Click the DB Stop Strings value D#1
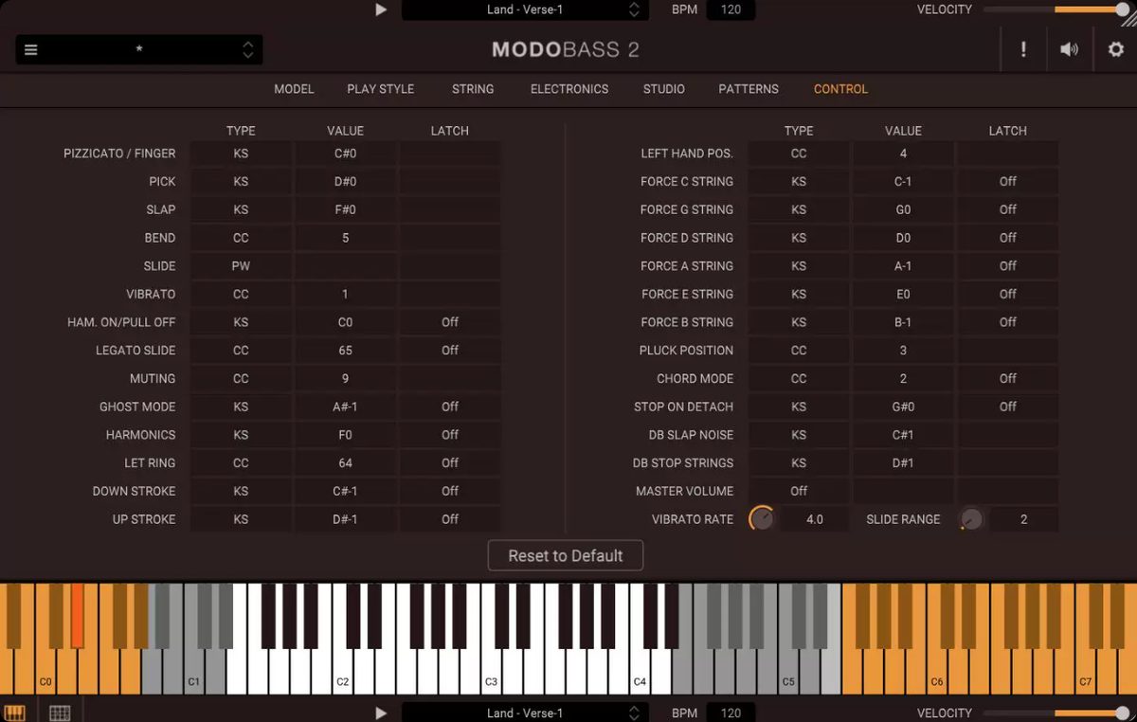 903,463
